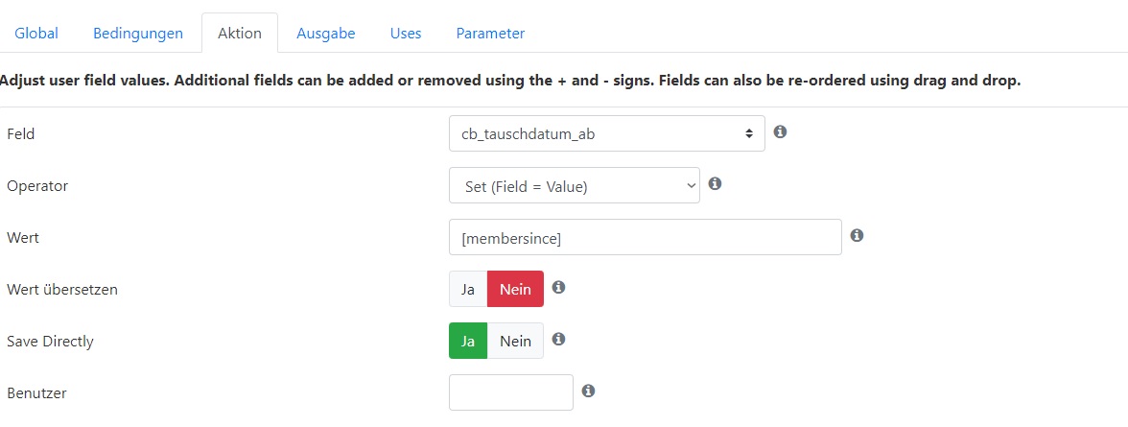Go to the Ausgabe tab
Image resolution: width=1128 pixels, height=427 pixels.
point(326,34)
